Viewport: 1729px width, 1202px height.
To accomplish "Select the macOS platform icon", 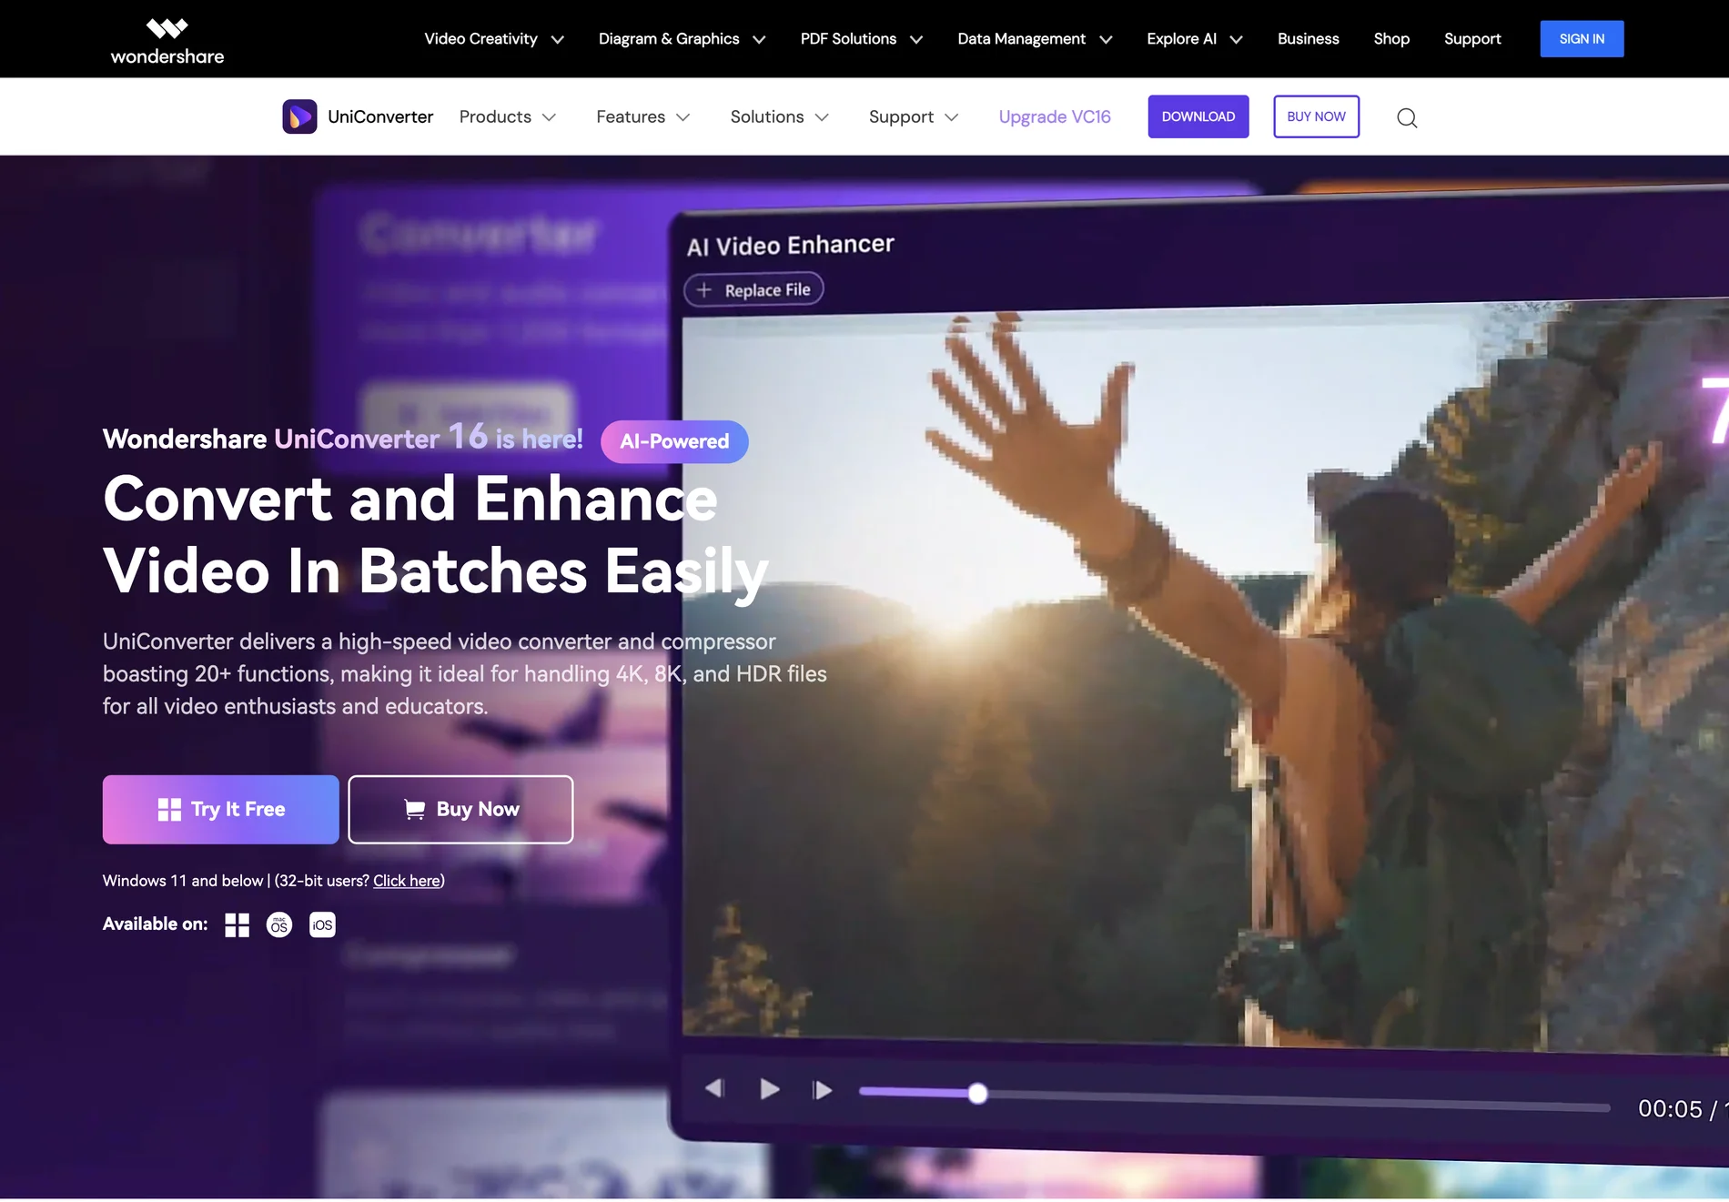I will (x=279, y=925).
